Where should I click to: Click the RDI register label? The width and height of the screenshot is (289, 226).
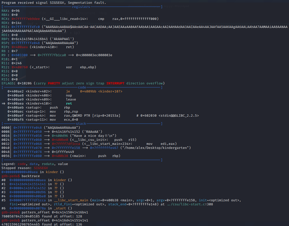click(x=5, y=35)
